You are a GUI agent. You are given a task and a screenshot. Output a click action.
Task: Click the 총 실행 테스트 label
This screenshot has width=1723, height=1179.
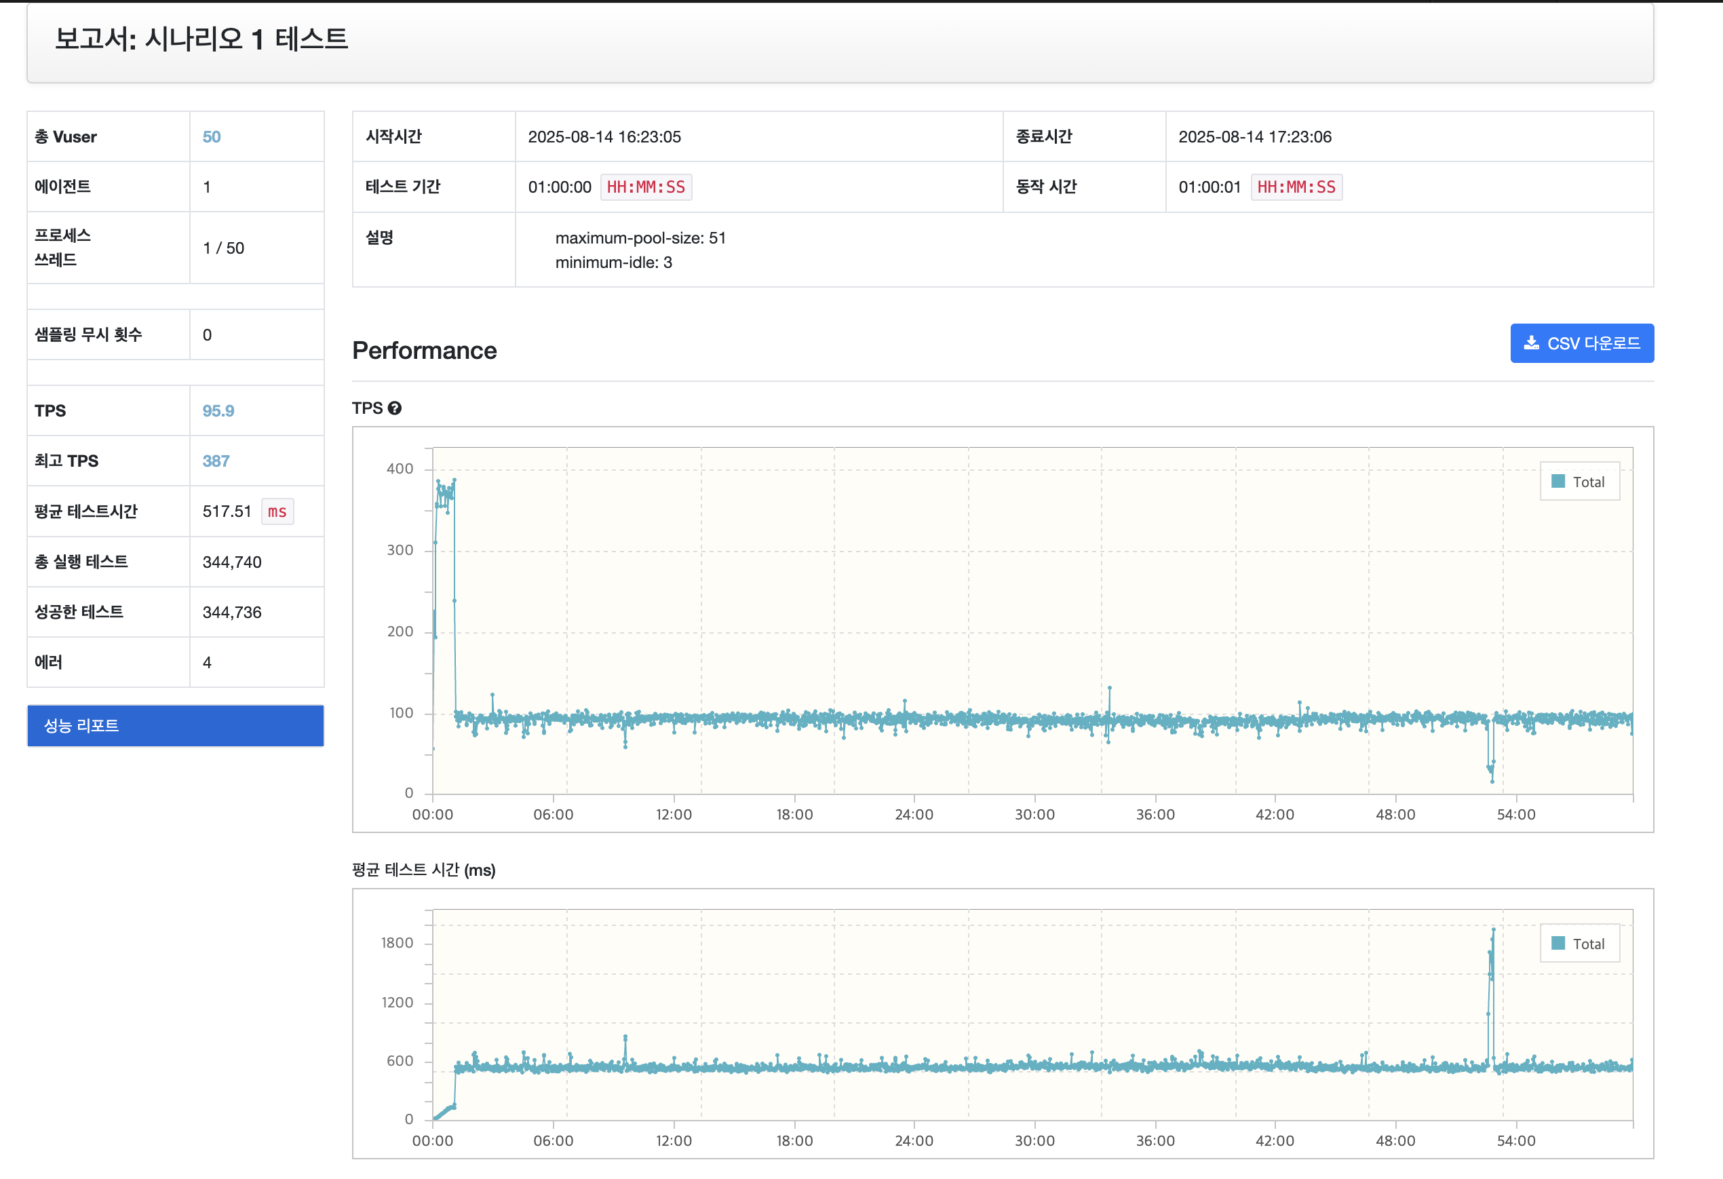pos(81,562)
